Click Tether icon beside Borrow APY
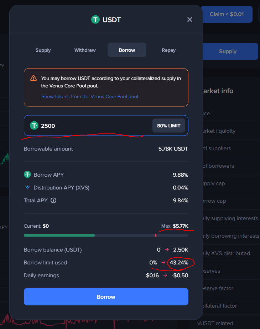Screen dimensions: 260x329 (x=27, y=174)
